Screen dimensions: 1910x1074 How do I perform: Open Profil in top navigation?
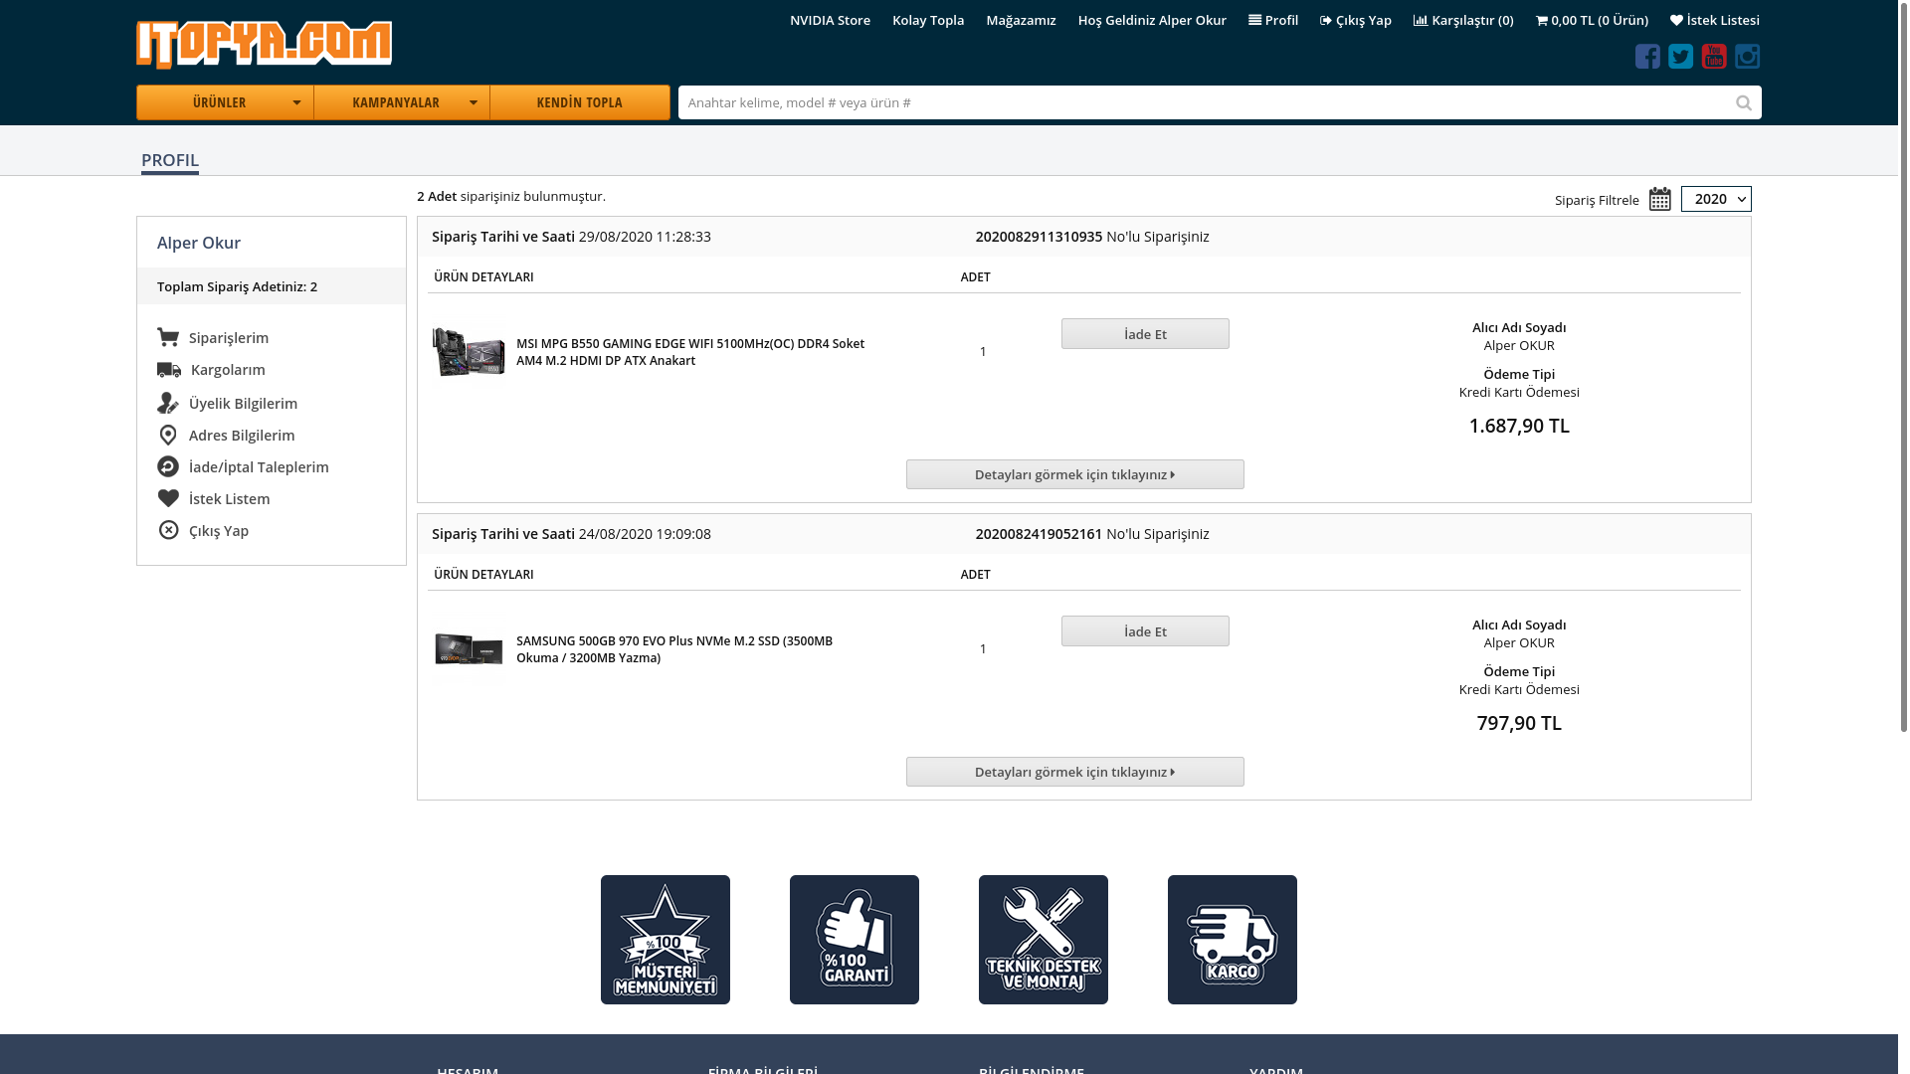(x=1273, y=20)
